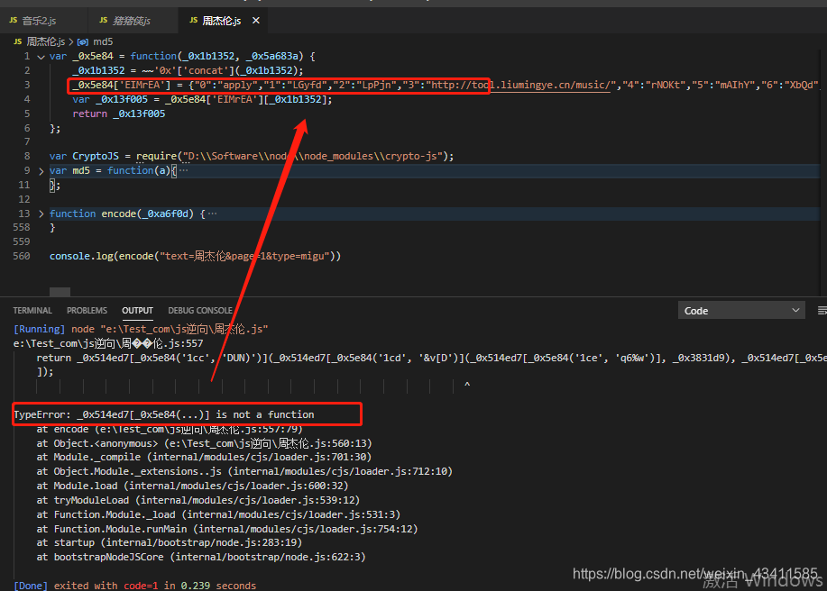Expand the folded encode function at line 13
This screenshot has width=827, height=591.
pyautogui.click(x=41, y=214)
